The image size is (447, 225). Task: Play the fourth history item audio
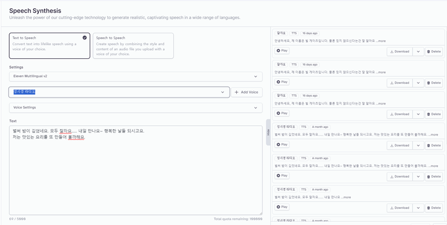tap(282, 144)
